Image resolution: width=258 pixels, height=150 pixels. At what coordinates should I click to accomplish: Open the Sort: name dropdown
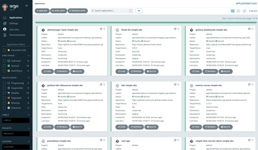229,18
